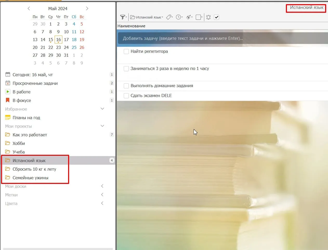The width and height of the screenshot is (328, 250).
Task: Open the В работе list
Action: click(22, 92)
